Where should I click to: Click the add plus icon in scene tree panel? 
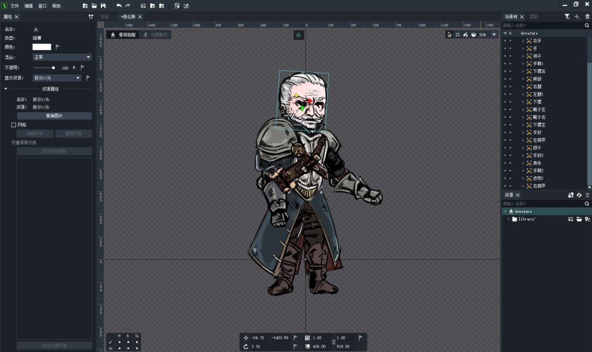tap(577, 16)
